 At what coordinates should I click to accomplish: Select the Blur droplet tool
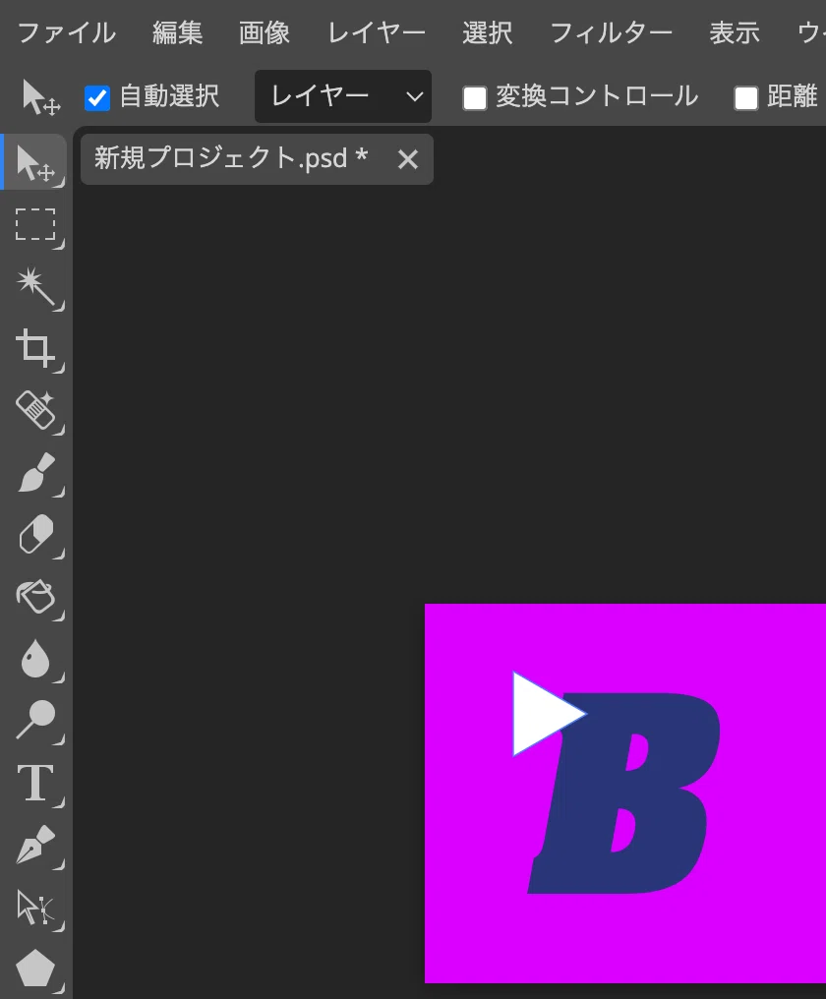pyautogui.click(x=35, y=658)
